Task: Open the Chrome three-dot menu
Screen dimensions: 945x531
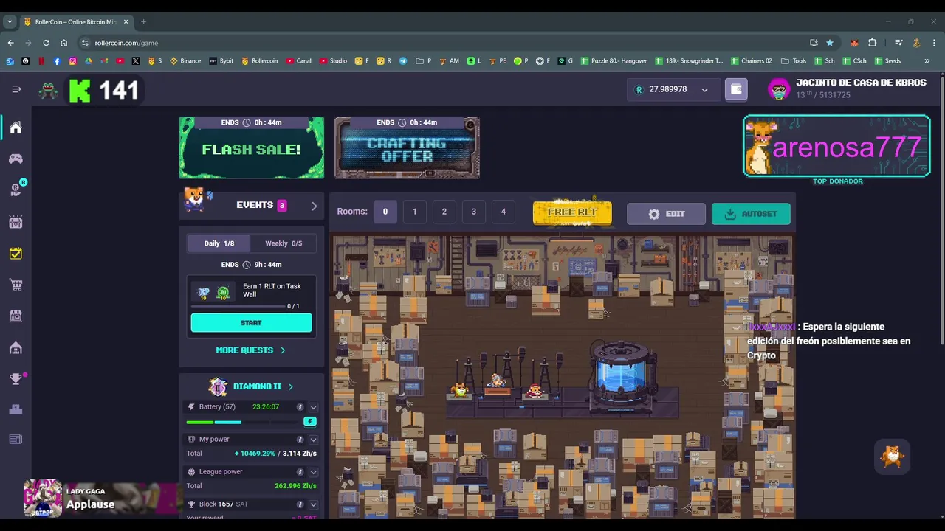Action: pyautogui.click(x=934, y=43)
